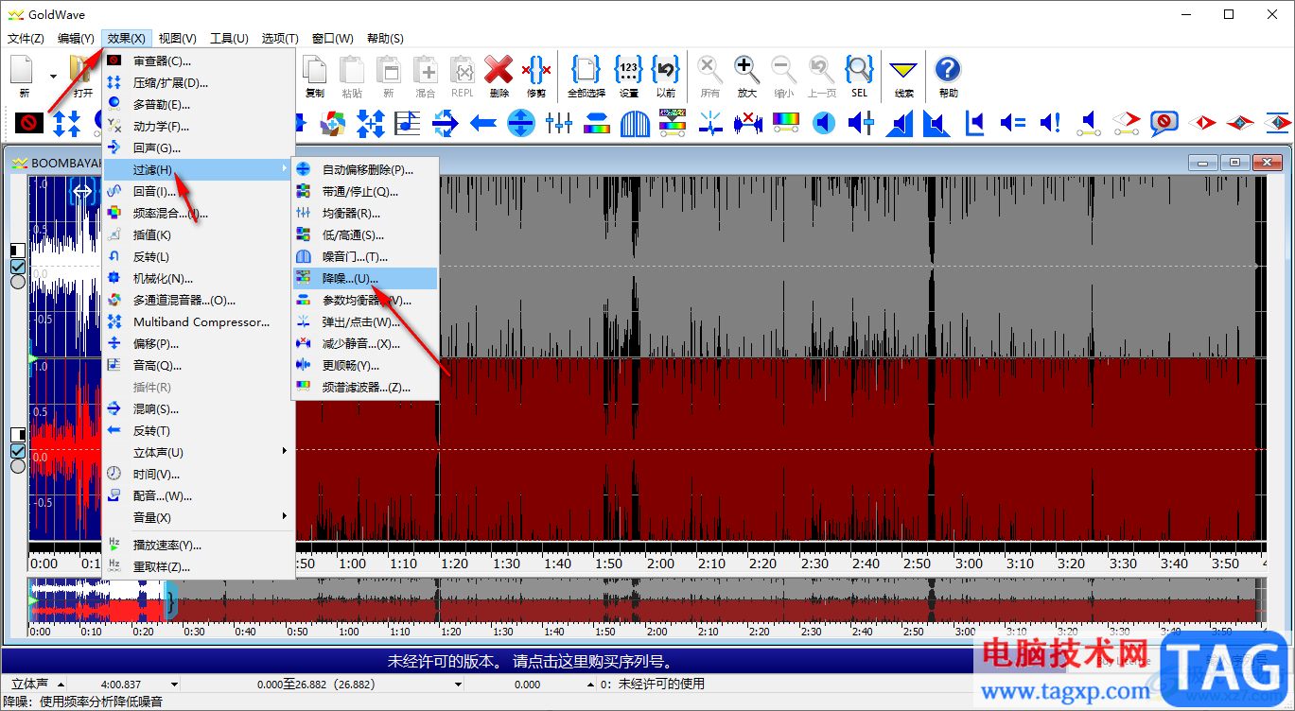Select Censor (审查器) in Effects menu
Viewport: 1295px width, 711px height.
click(199, 61)
